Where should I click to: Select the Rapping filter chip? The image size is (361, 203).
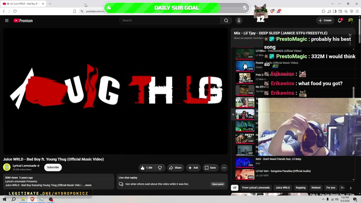coord(300,188)
